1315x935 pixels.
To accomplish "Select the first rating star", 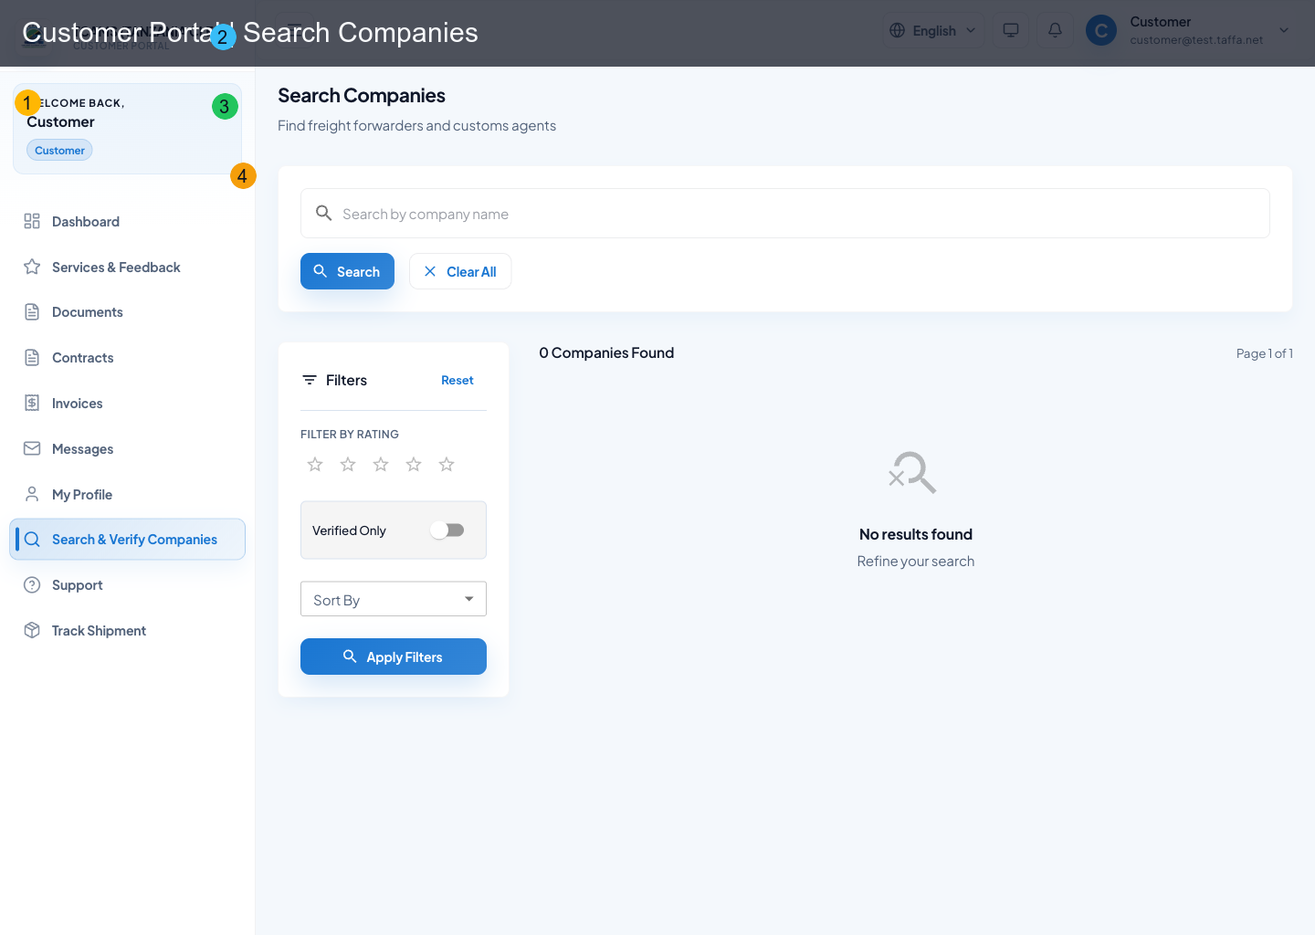I will 315,465.
